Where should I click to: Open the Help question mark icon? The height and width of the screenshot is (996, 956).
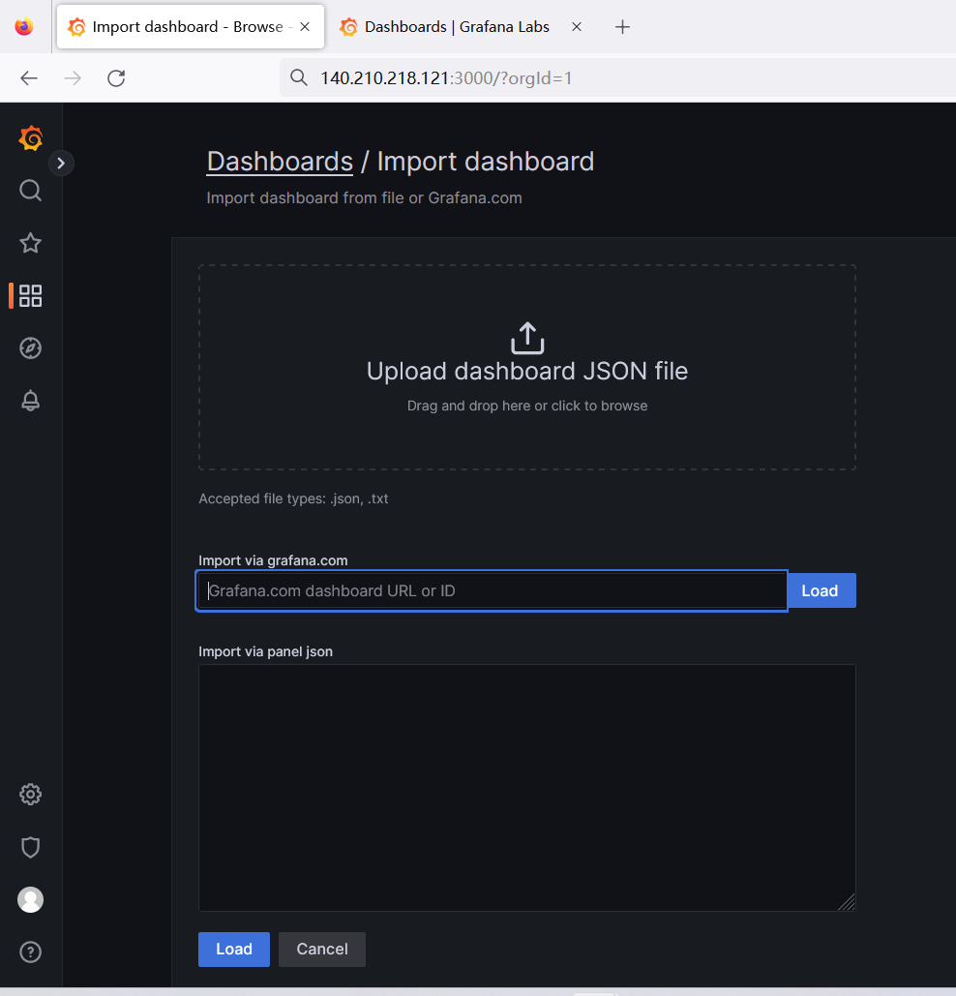pos(30,952)
